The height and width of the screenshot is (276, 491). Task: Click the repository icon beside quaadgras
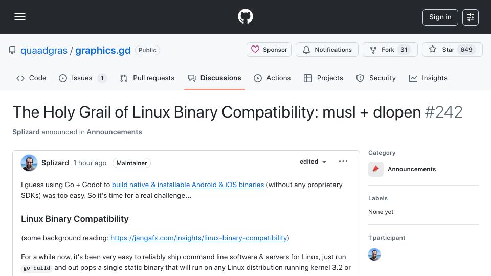coord(12,50)
